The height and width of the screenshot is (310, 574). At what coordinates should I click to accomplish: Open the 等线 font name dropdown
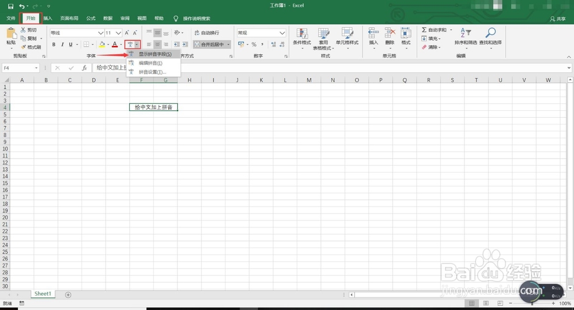click(x=100, y=33)
